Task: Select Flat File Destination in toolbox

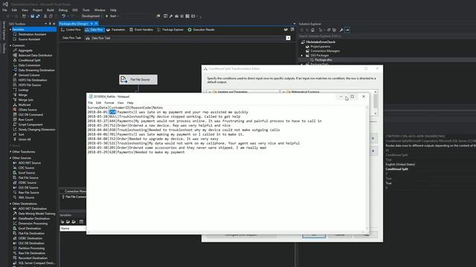Action: tap(31, 234)
